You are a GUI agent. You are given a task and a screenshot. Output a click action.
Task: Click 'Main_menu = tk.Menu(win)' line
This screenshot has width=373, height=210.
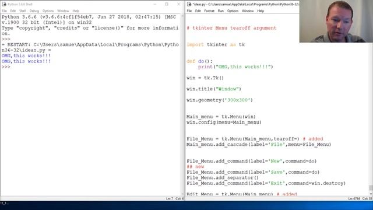pyautogui.click(x=221, y=117)
